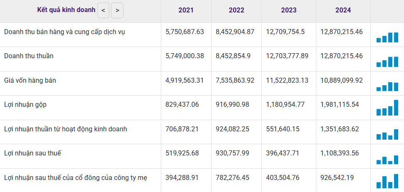404x192 pixels.
Task: Open bar chart for Lợi nhuận sau thuế row
Action: [x=387, y=160]
